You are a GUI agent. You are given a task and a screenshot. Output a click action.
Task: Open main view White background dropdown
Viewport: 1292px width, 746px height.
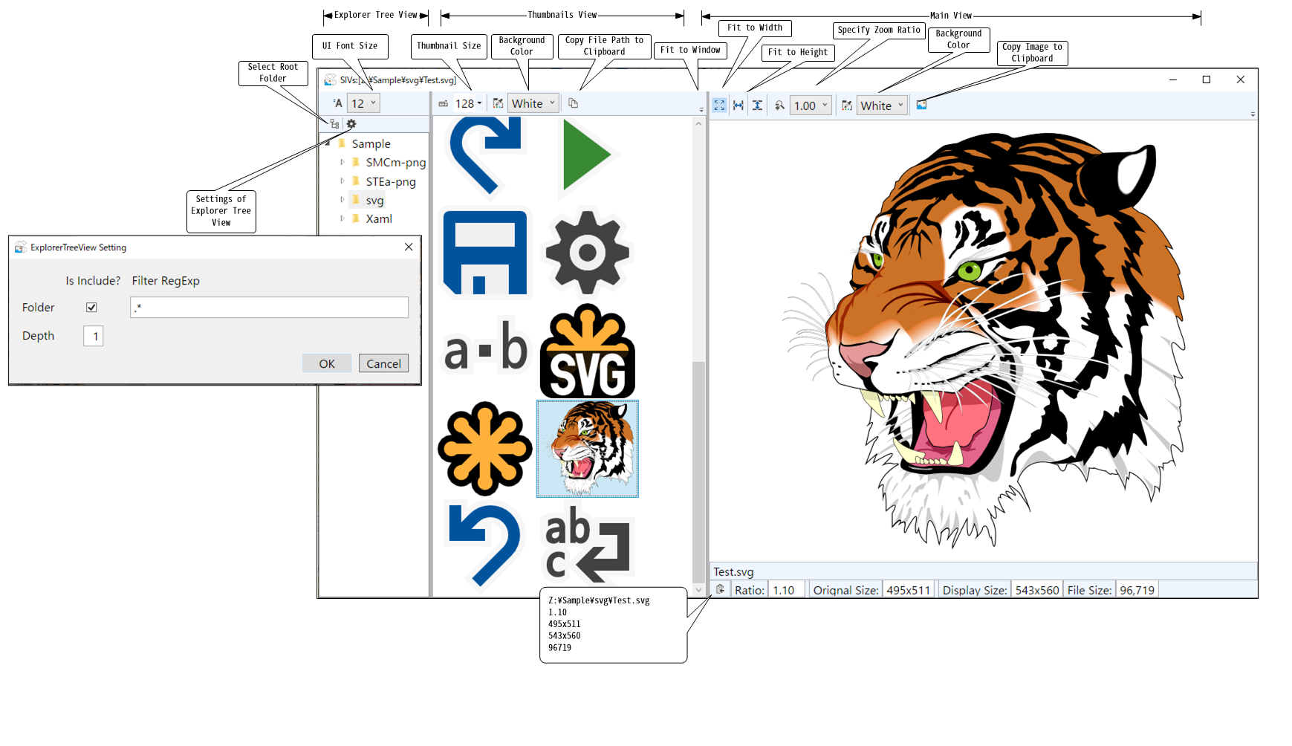coord(882,106)
